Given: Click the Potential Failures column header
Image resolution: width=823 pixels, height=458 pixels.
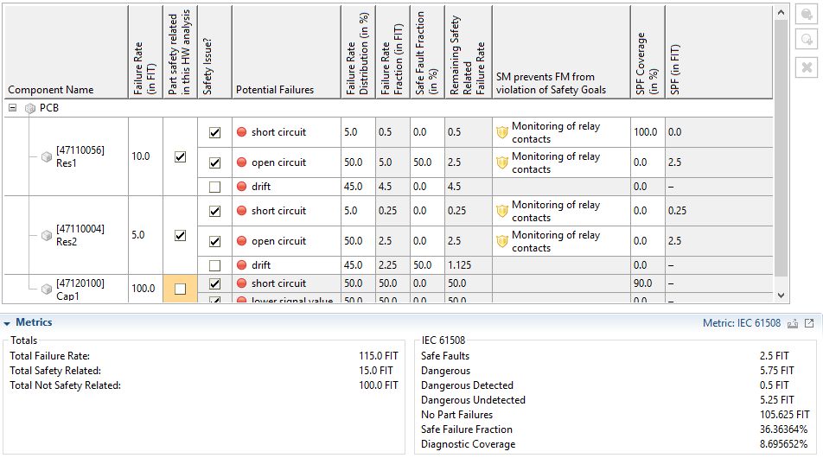Looking at the screenshot, I should click(275, 90).
